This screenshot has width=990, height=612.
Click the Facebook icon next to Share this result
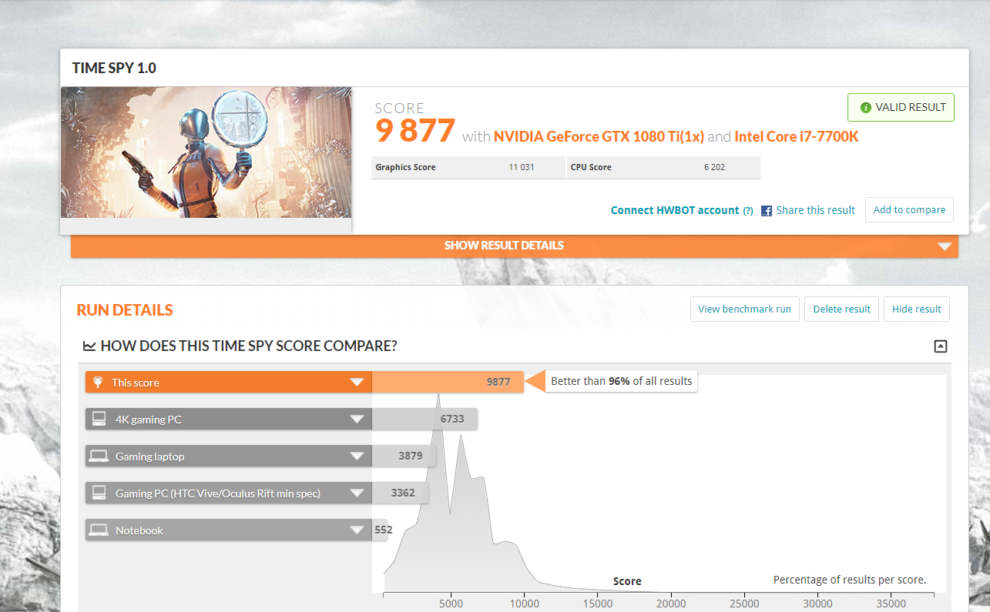click(767, 210)
